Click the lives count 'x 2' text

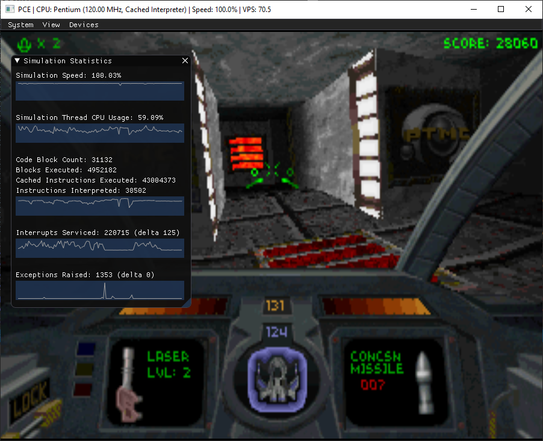49,44
